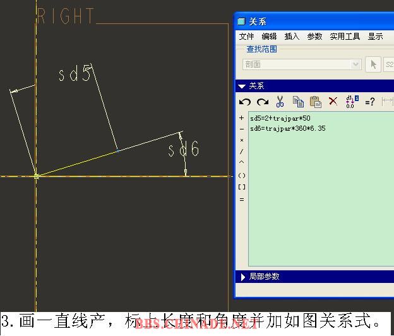Open the 剖面 scope dropdown

click(302, 64)
